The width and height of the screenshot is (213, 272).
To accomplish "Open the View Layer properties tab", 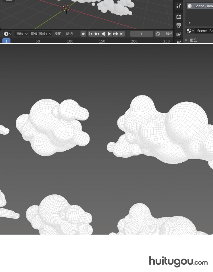I will (179, 34).
